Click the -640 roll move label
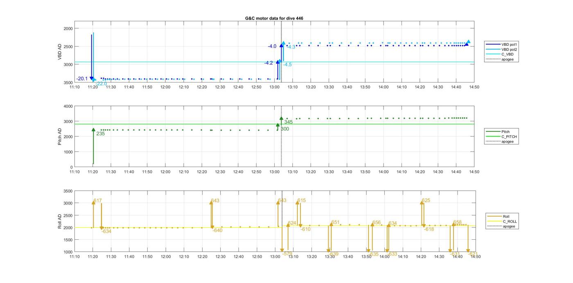The width and height of the screenshot is (573, 283). 218,230
